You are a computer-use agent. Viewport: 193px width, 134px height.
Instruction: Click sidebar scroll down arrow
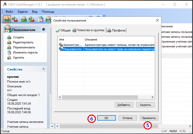pos(52,126)
